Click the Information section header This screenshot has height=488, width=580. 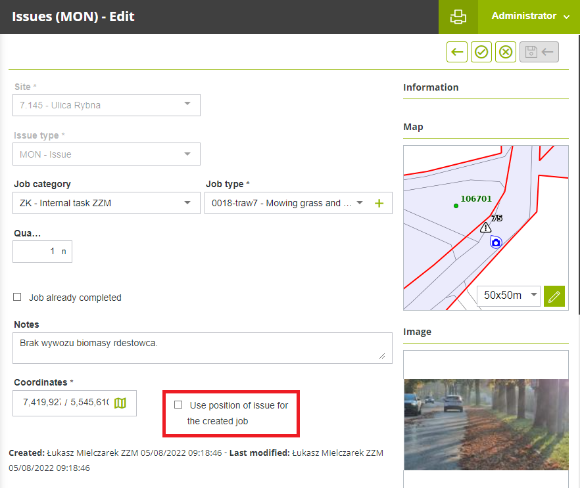431,87
